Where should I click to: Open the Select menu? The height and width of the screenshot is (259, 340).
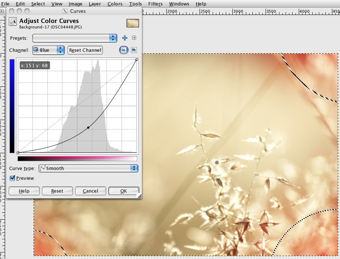(x=38, y=4)
